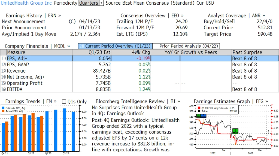Click the Trailing 12M P/E 24.20 value

[181, 21]
